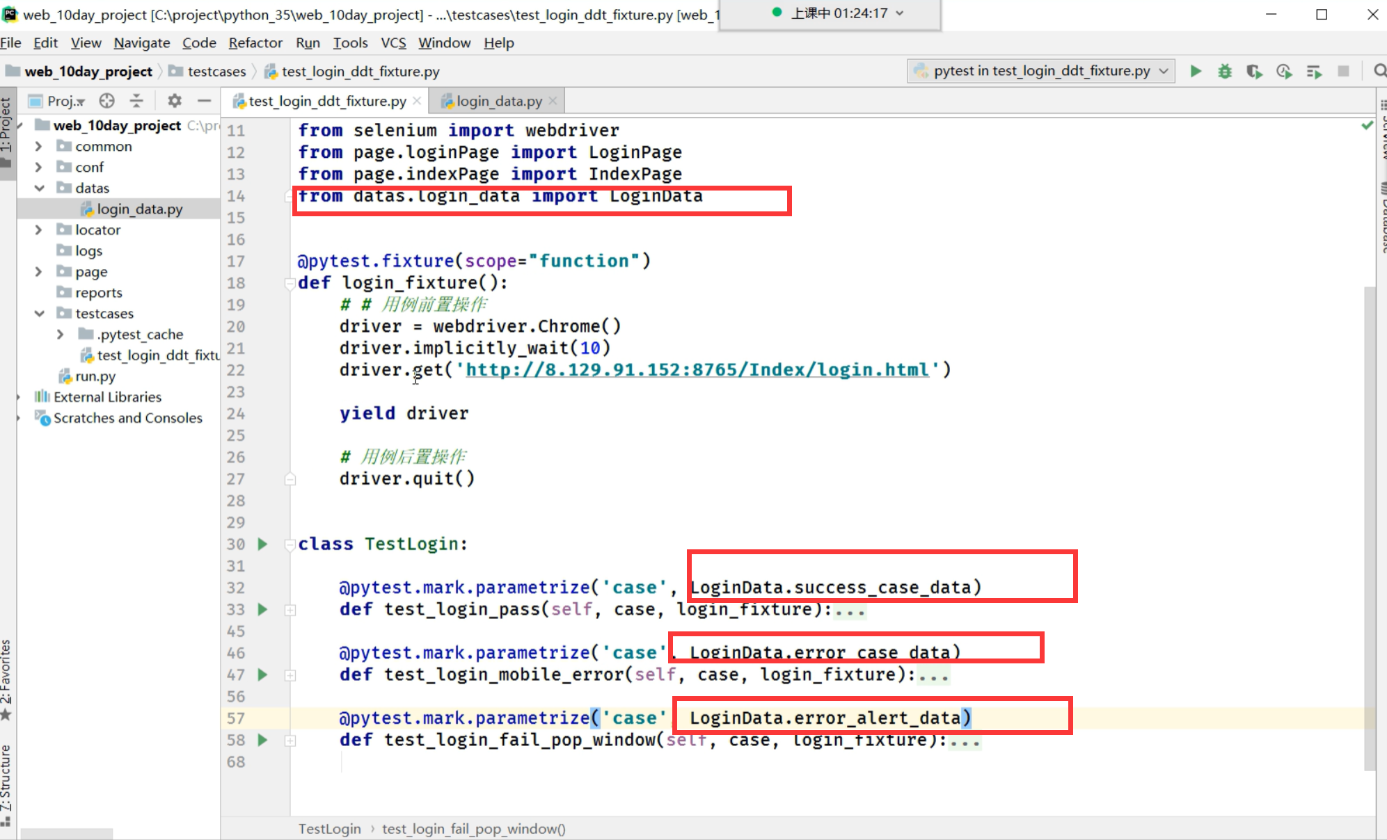Unfold test_login_mobile_error method at line 47
Image resolution: width=1387 pixels, height=840 pixels.
point(290,675)
